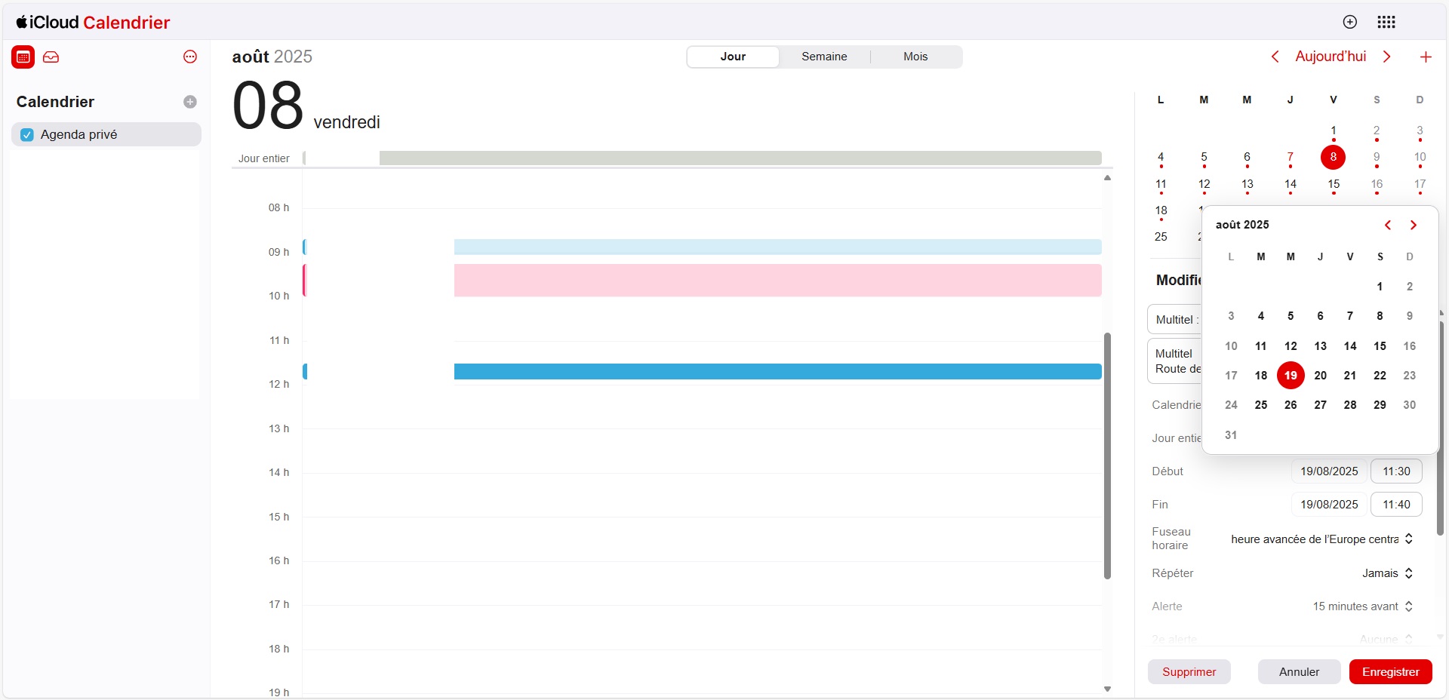Click the Enregistrer button

click(1391, 672)
